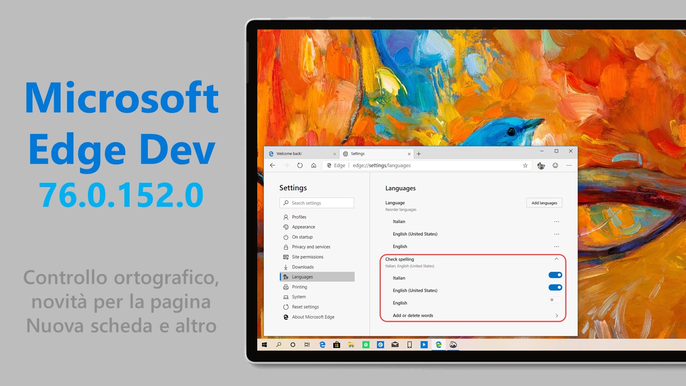The image size is (686, 386).
Task: Enable spell checking for English
Action: [x=553, y=300]
